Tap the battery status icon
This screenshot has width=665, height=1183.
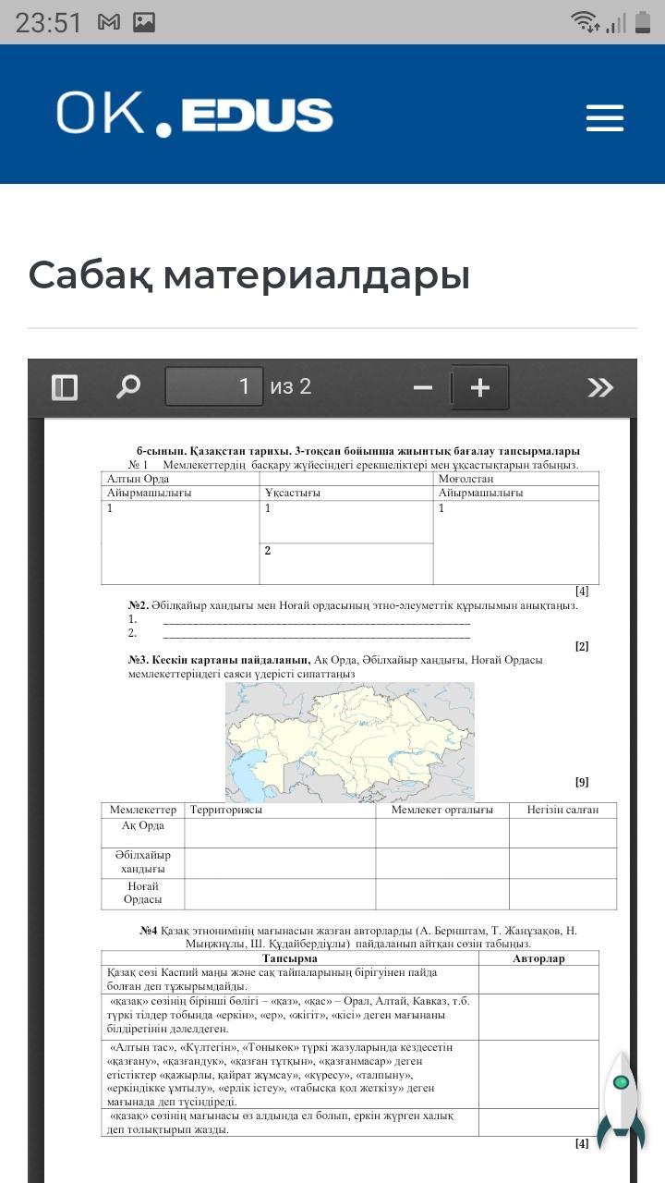(642, 21)
